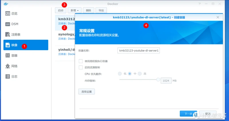Click registry link under yinheli image

point(67,54)
